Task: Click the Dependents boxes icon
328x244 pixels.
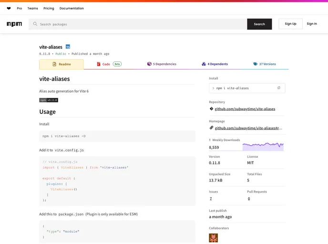Action: 204,64
